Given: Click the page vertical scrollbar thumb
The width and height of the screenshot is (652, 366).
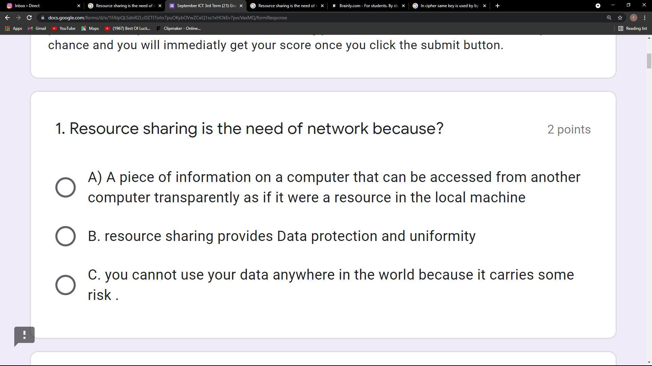Looking at the screenshot, I should 649,61.
